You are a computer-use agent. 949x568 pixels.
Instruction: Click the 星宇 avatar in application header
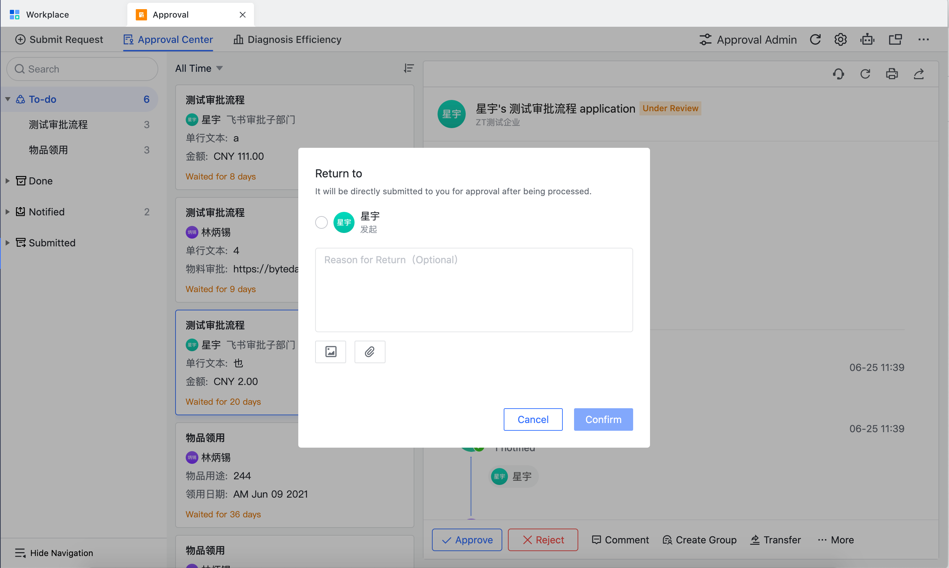coord(451,114)
